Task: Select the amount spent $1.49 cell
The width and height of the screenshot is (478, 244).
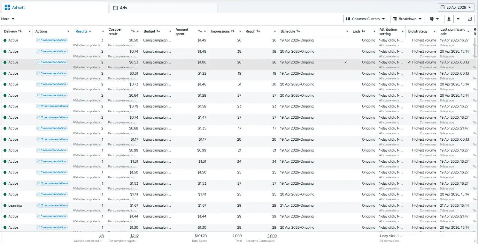Action: click(x=202, y=40)
